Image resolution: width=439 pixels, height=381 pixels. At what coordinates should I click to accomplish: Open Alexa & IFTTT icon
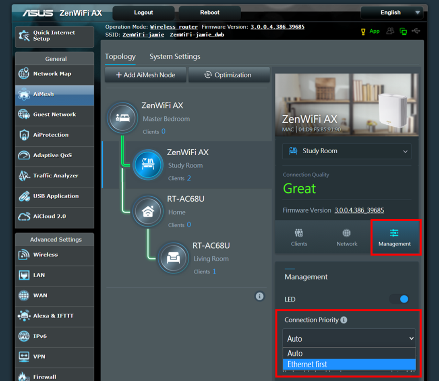pos(24,316)
